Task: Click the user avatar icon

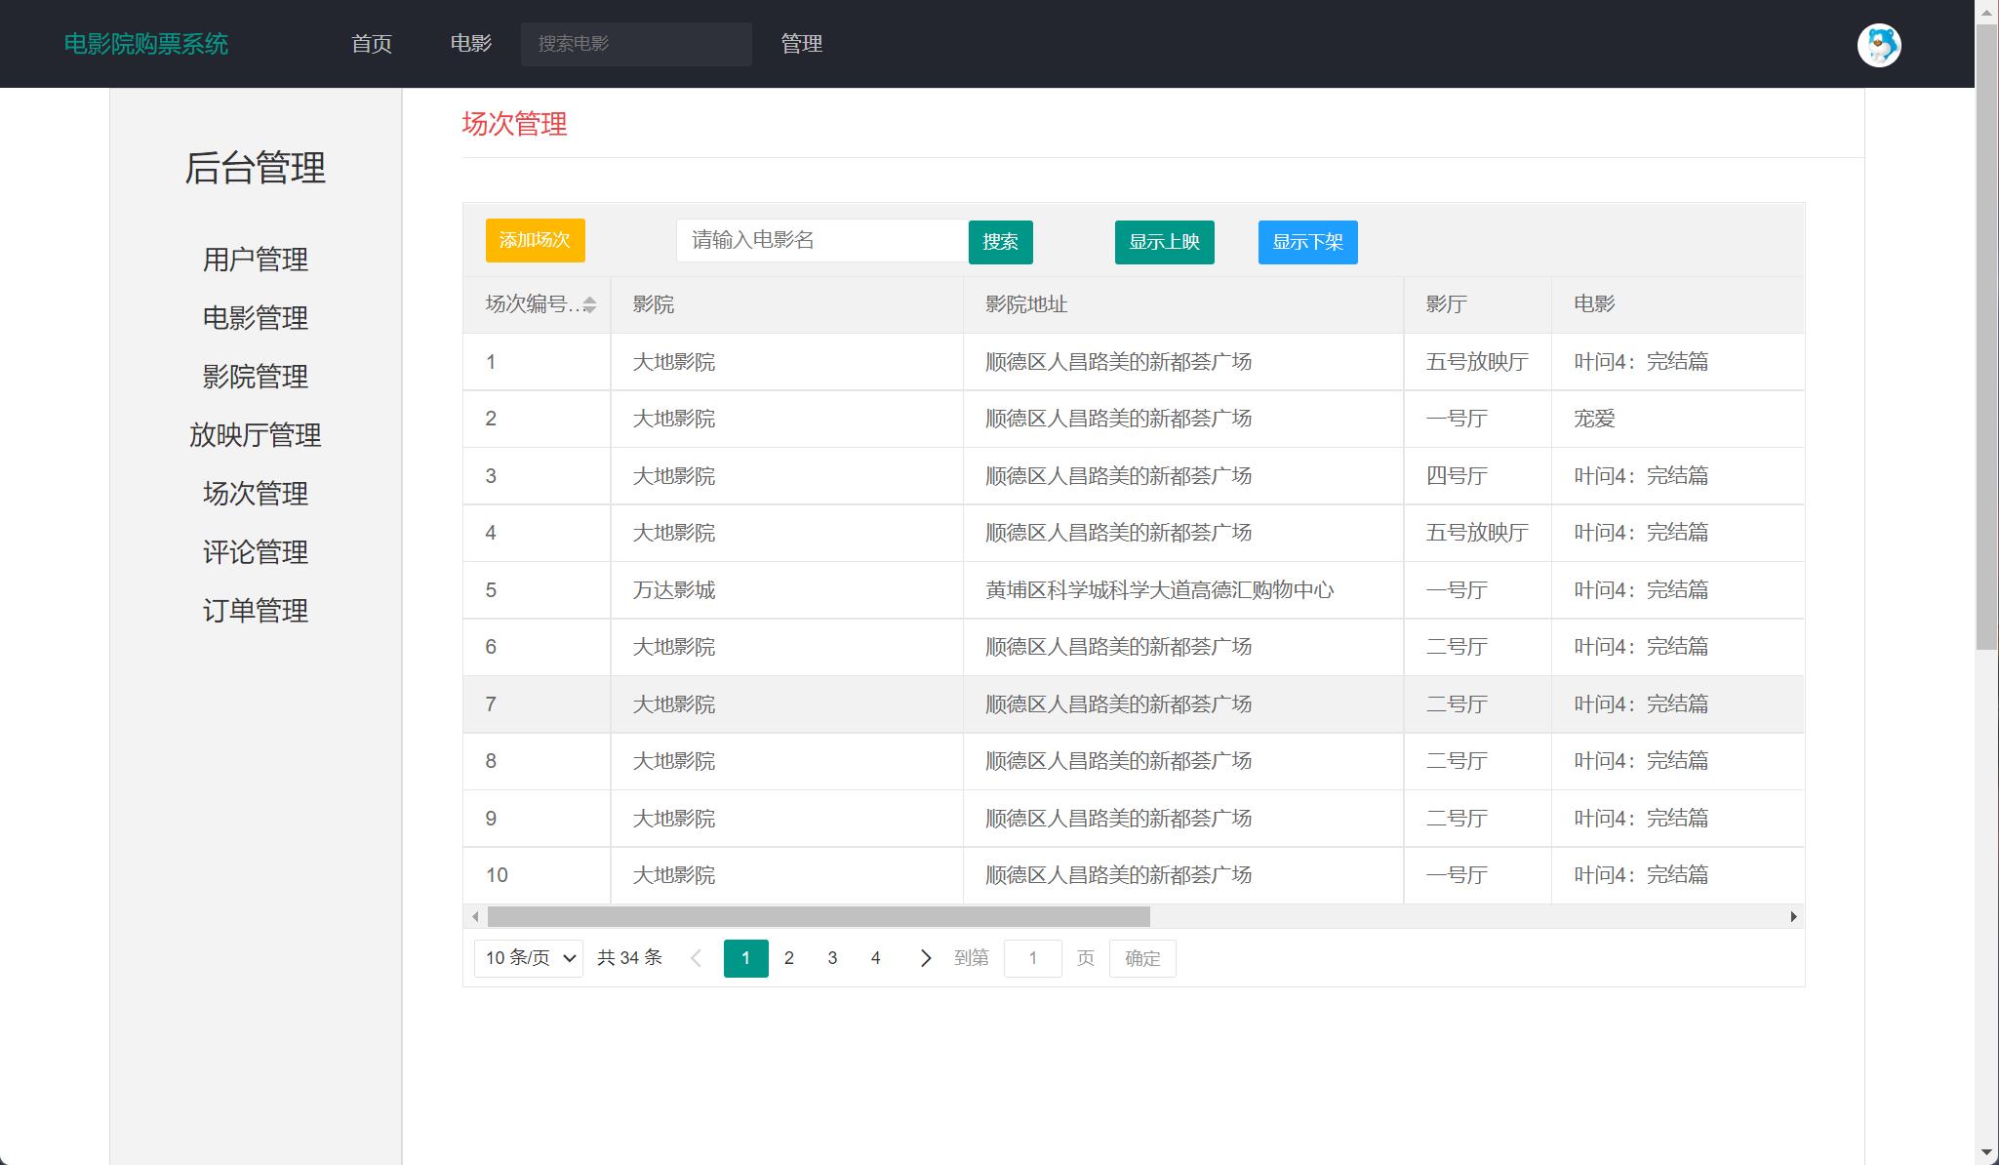Action: coord(1878,45)
